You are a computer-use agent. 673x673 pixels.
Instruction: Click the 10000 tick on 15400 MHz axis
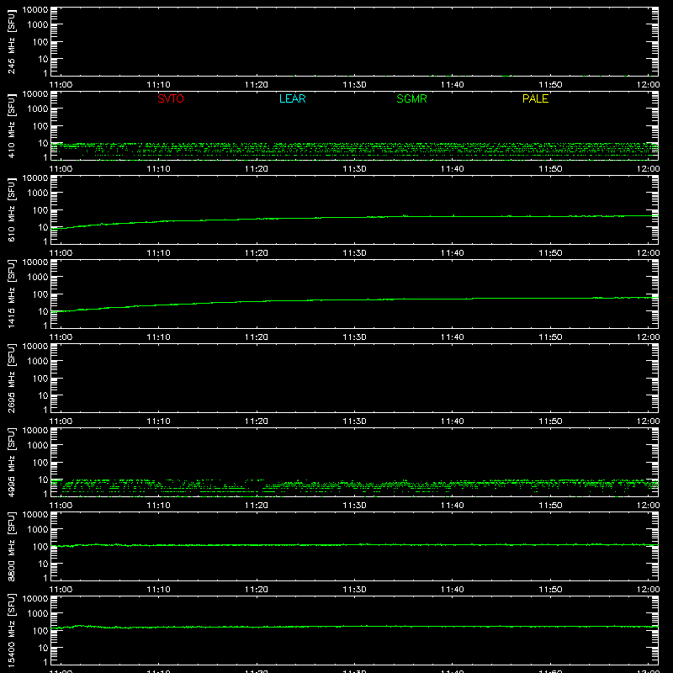(35, 599)
